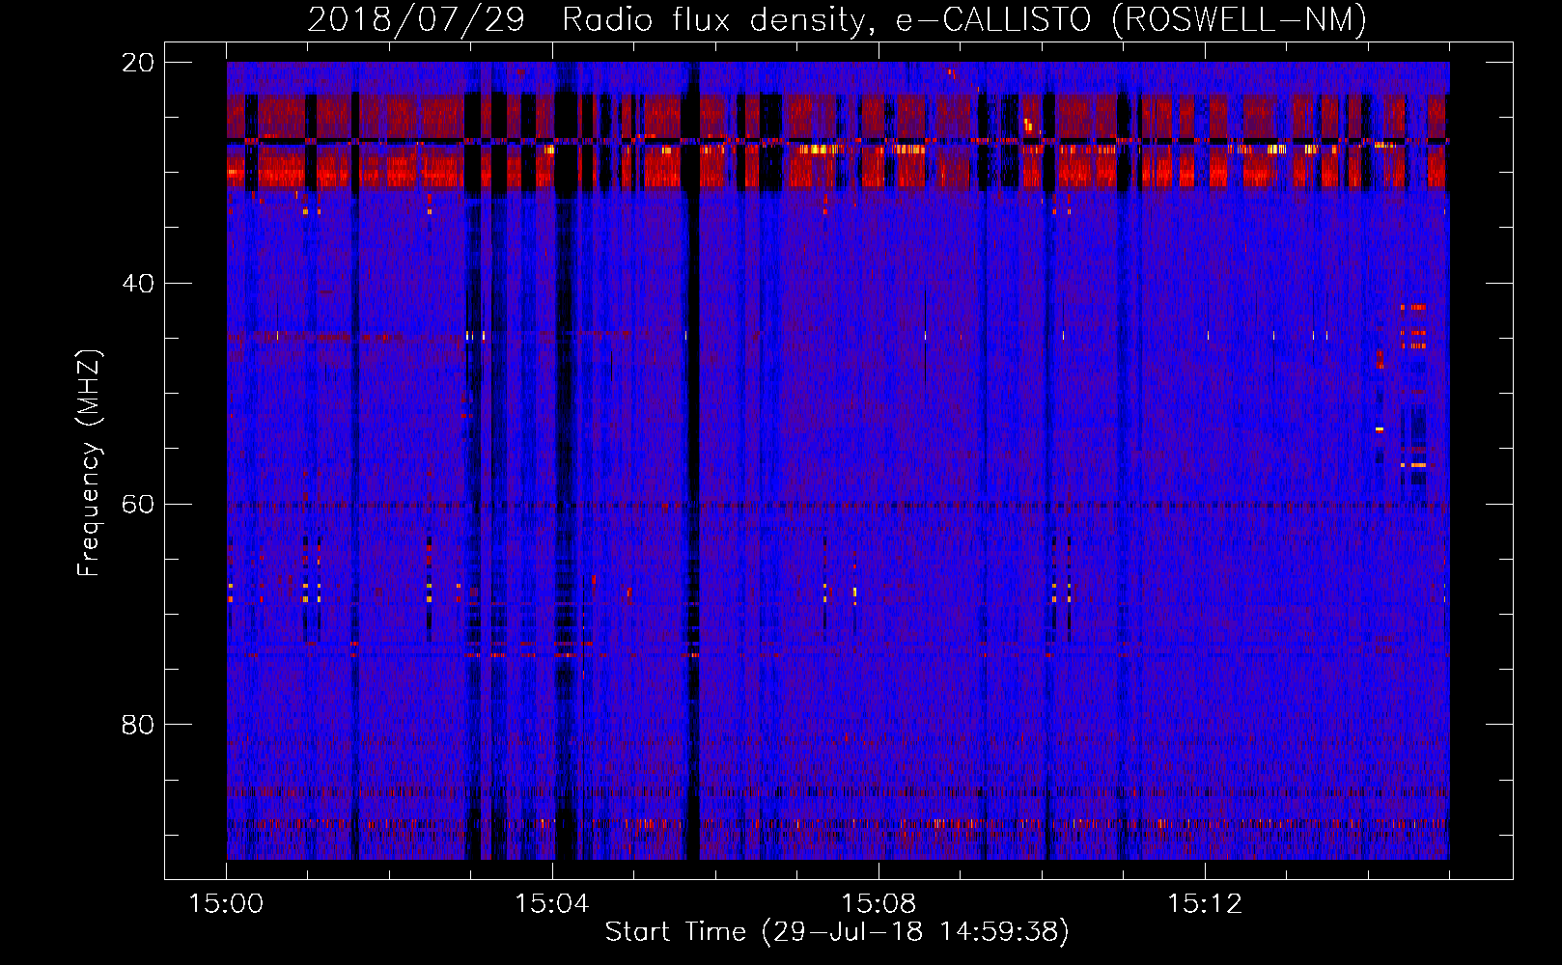Click the 15:12 time tick label
Image resolution: width=1562 pixels, height=965 pixels.
coord(1204,903)
